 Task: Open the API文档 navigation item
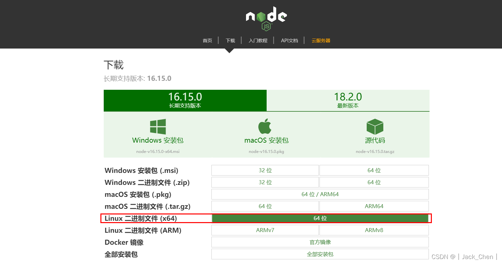point(289,41)
